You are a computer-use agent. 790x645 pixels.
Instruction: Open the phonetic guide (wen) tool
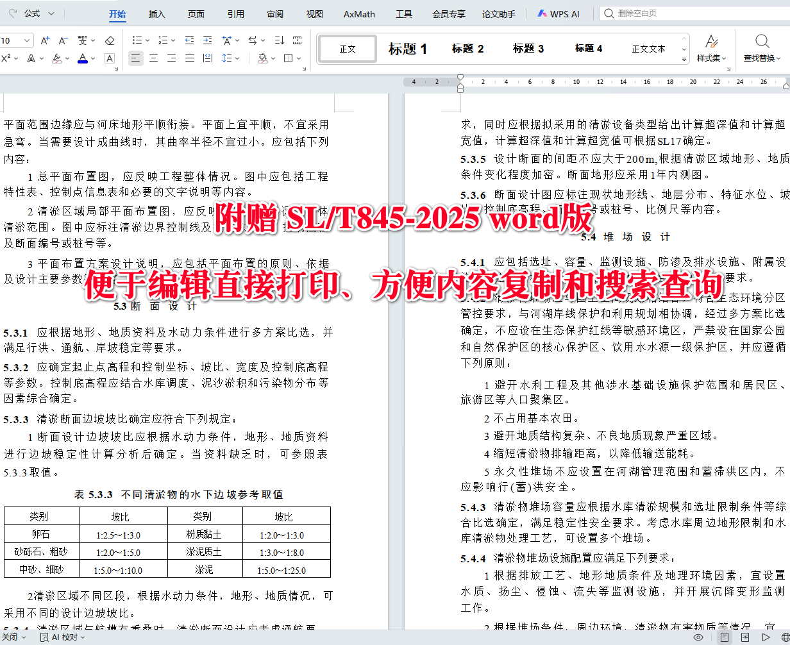(x=83, y=40)
